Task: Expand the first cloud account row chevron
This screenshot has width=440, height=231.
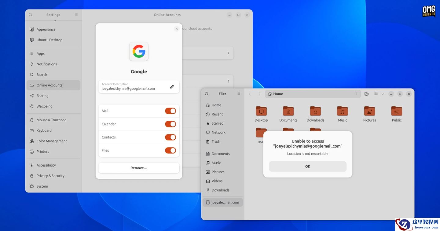Action: [228, 53]
